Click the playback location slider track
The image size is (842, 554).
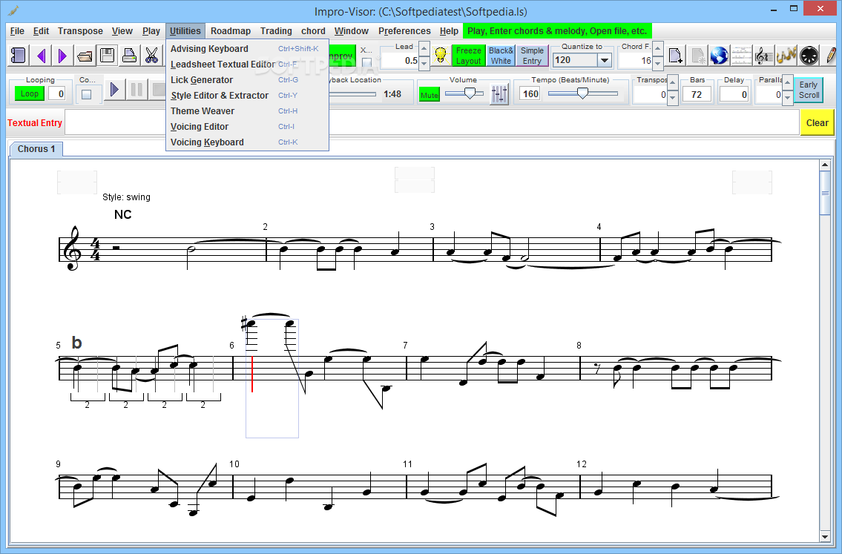click(352, 94)
